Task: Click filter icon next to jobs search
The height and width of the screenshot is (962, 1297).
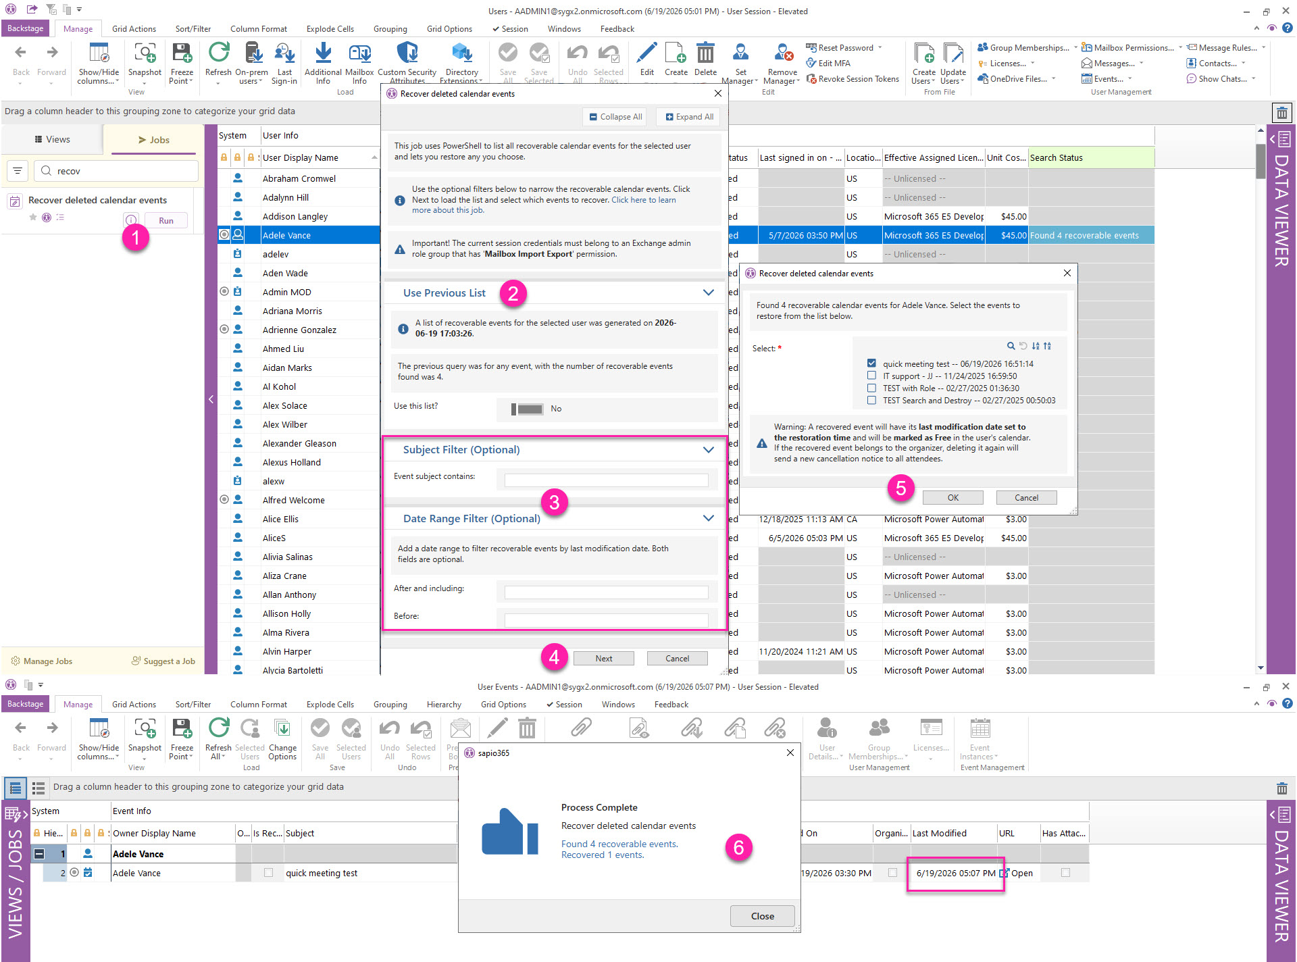Action: [x=18, y=171]
